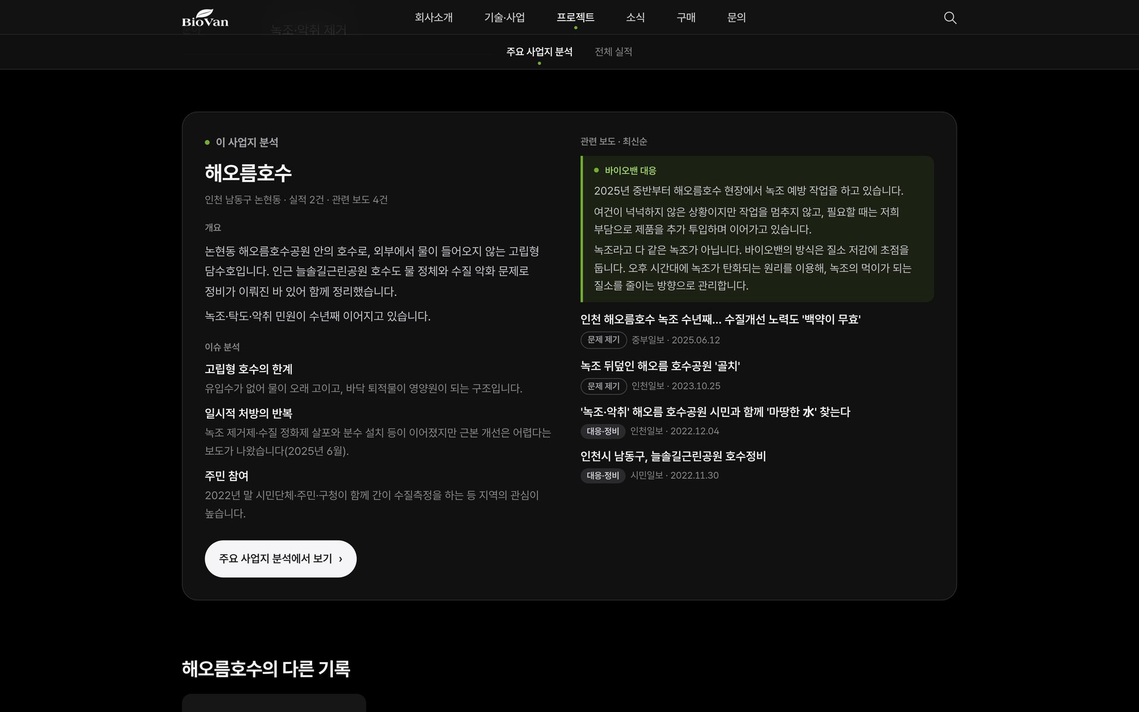Screen dimensions: 1139x712
Task: Click 시민일보 · 2022.11.30 source text
Action: point(675,475)
